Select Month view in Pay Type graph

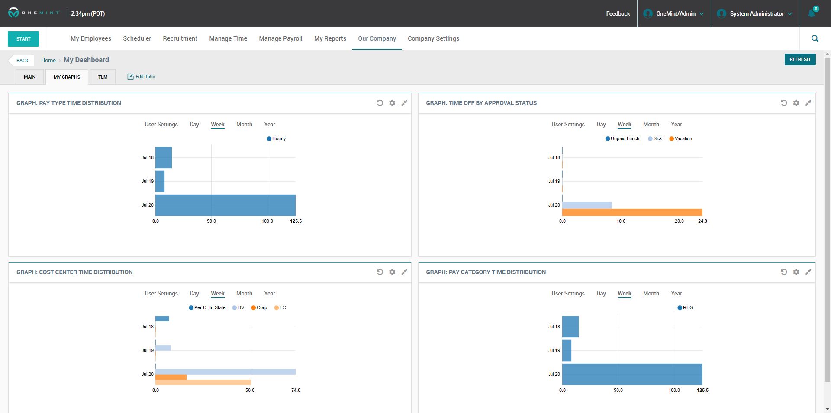click(x=244, y=124)
